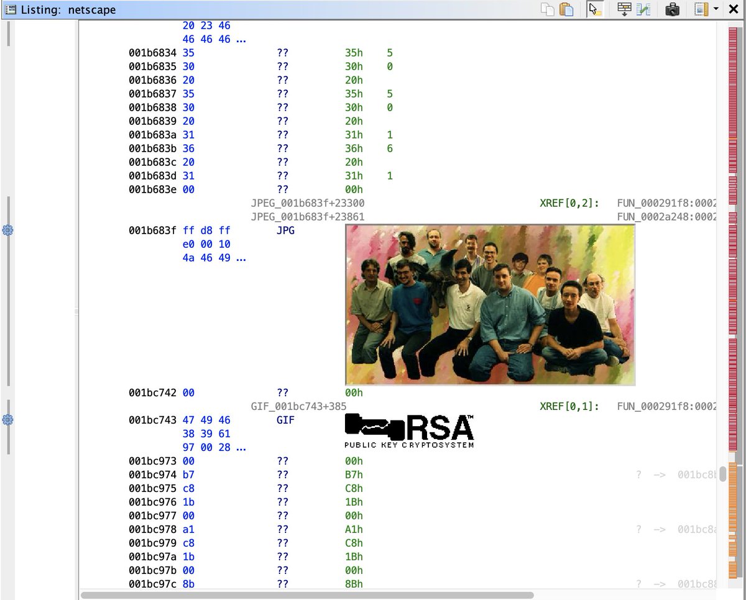Select address 001bc742
The height and width of the screenshot is (600, 746).
pos(153,393)
